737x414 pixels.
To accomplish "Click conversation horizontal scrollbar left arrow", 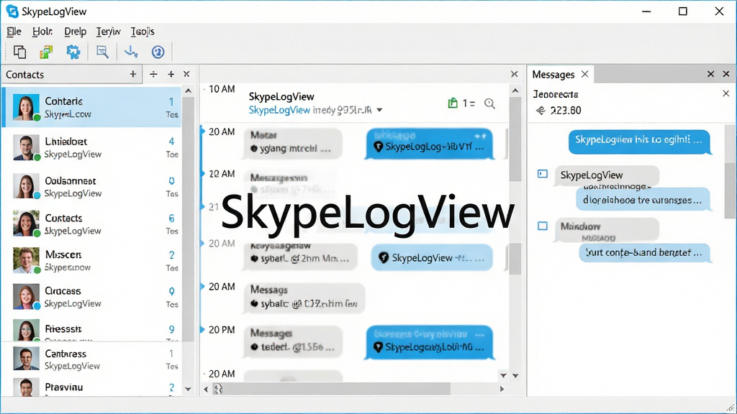I will click(206, 389).
